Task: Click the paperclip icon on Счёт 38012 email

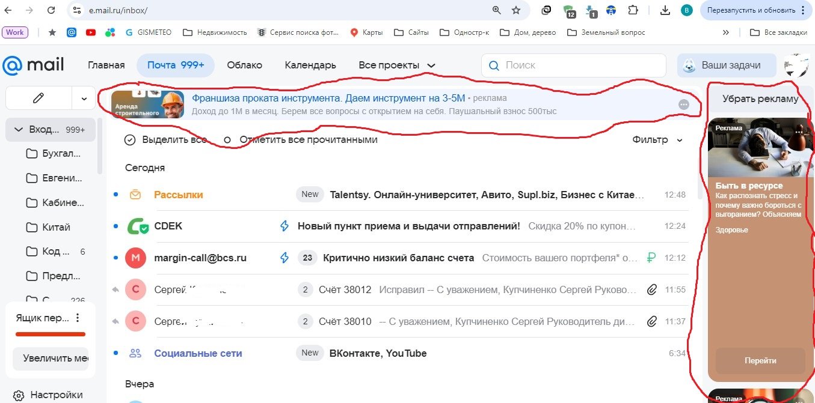Action: tap(651, 289)
